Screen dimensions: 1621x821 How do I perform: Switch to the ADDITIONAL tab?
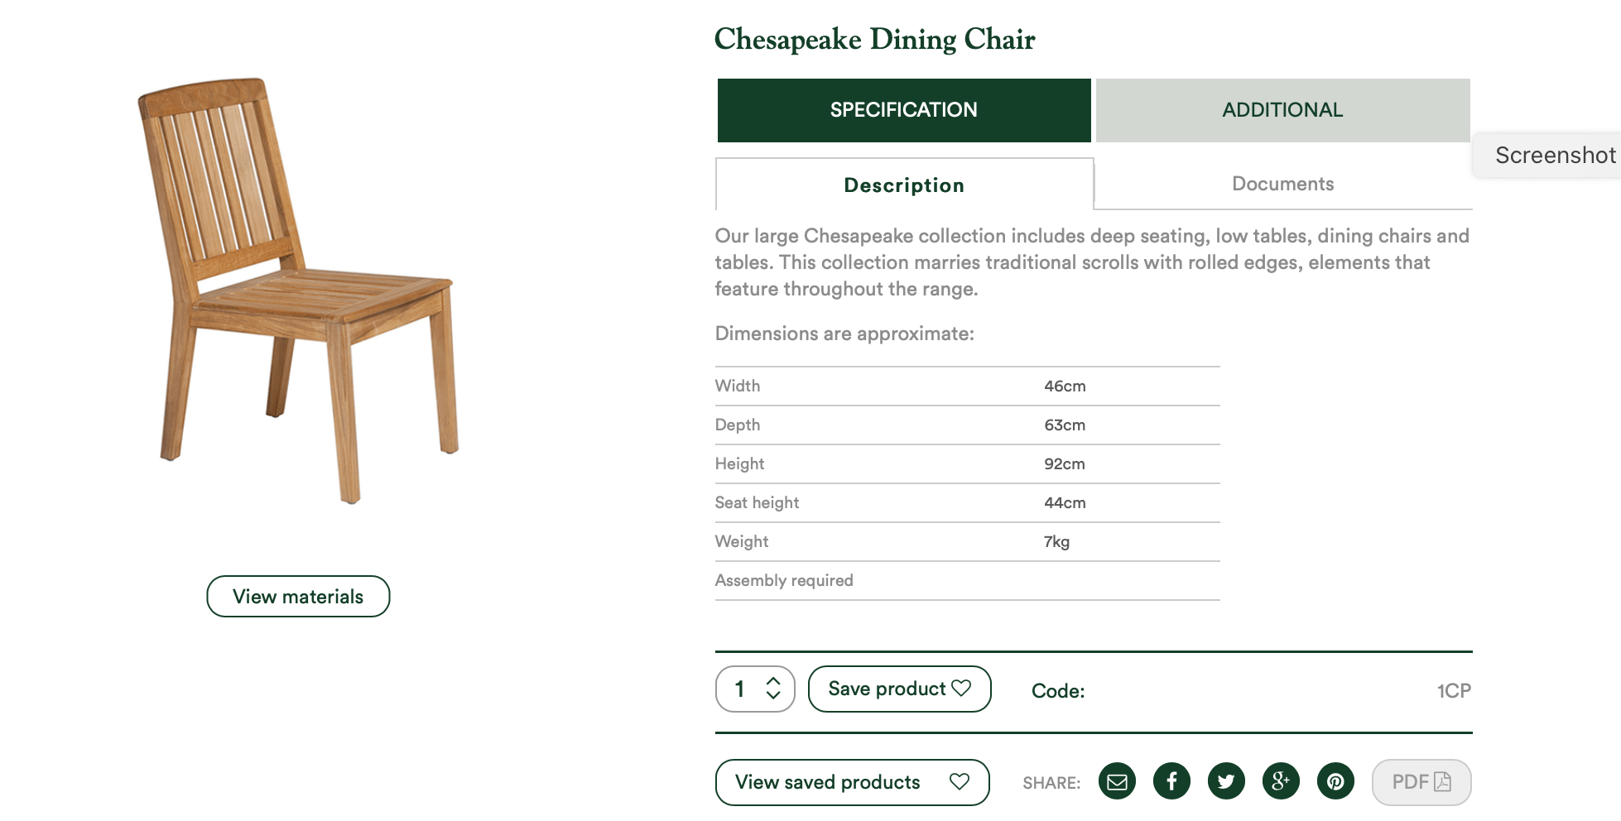[x=1283, y=110]
